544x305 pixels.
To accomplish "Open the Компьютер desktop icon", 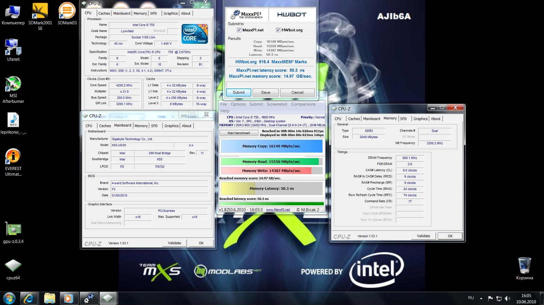I will pyautogui.click(x=13, y=15).
